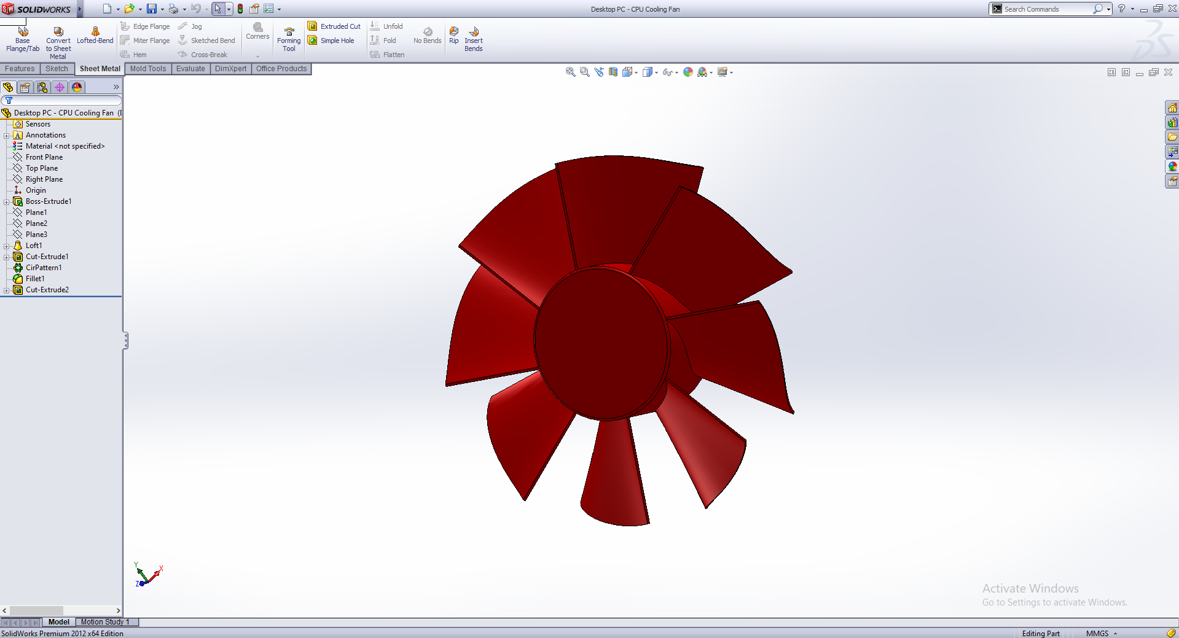Click the Search Commands box

click(x=1048, y=9)
